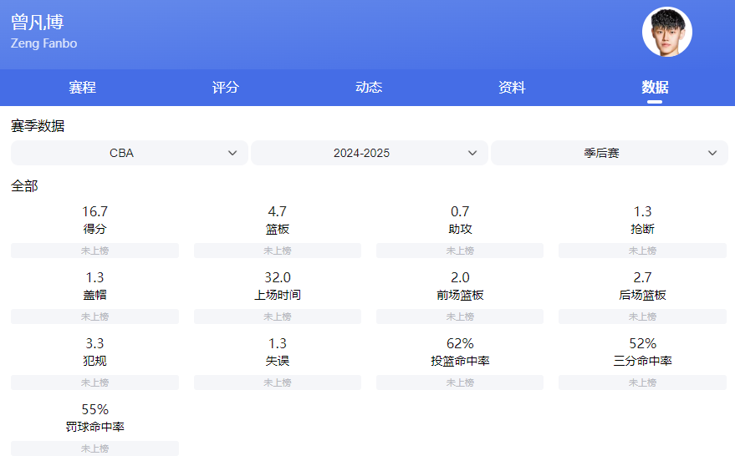This screenshot has height=466, width=735.
Task: Click the 16.7 得分 value
Action: pos(94,211)
